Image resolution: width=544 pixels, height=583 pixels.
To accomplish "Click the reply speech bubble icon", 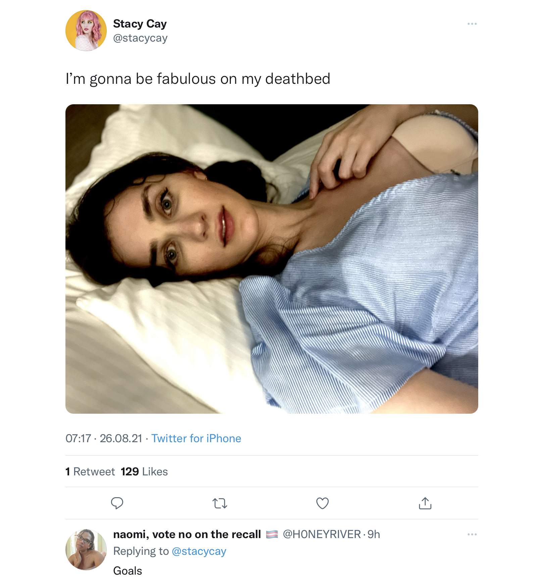I will pos(117,503).
